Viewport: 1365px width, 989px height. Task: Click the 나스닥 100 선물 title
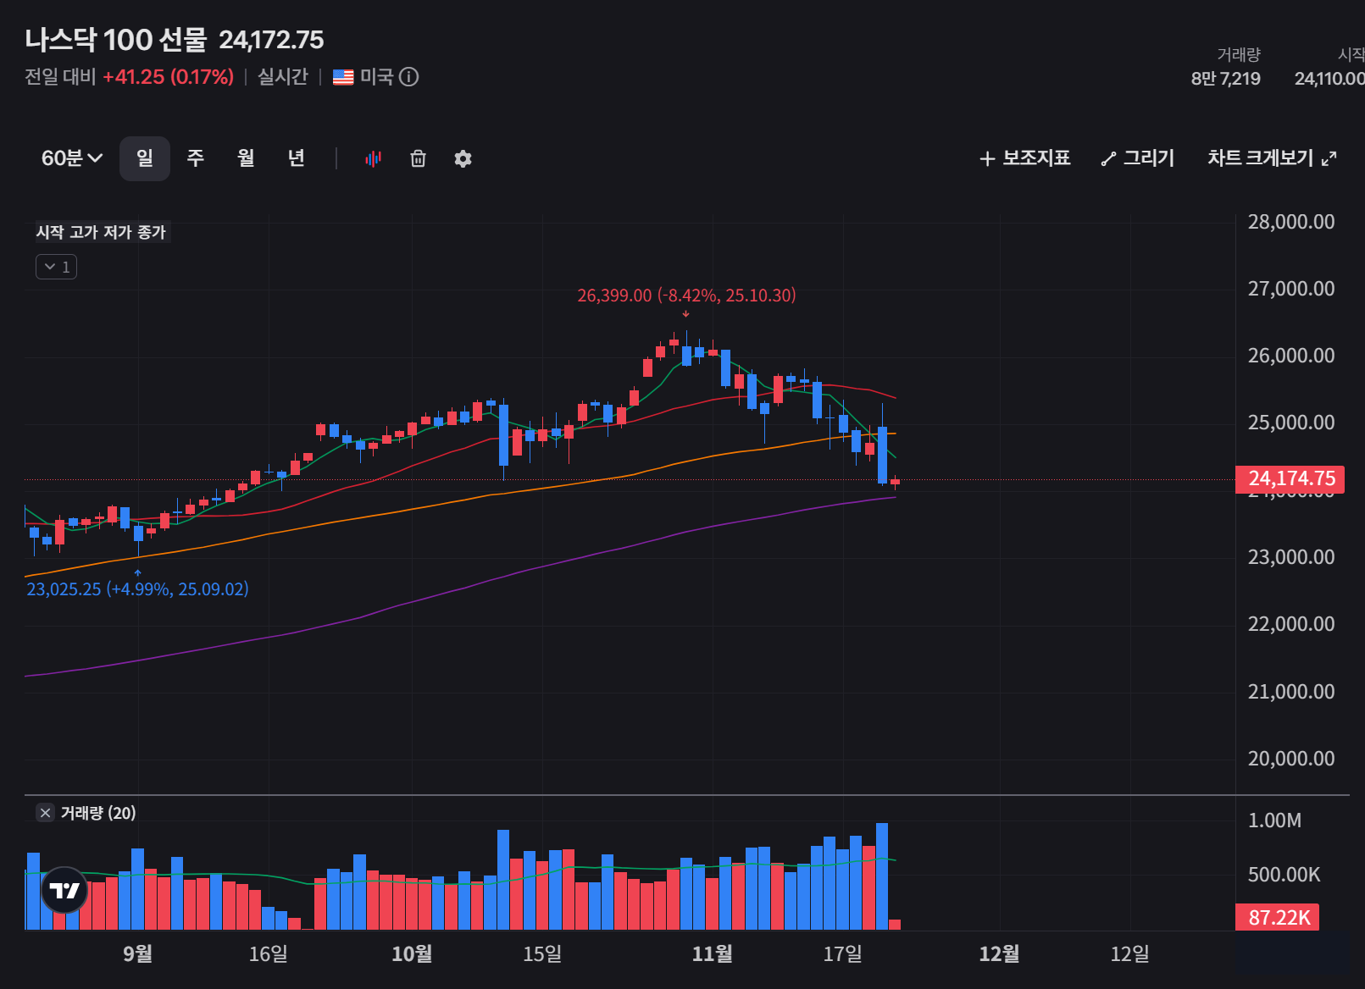(115, 40)
